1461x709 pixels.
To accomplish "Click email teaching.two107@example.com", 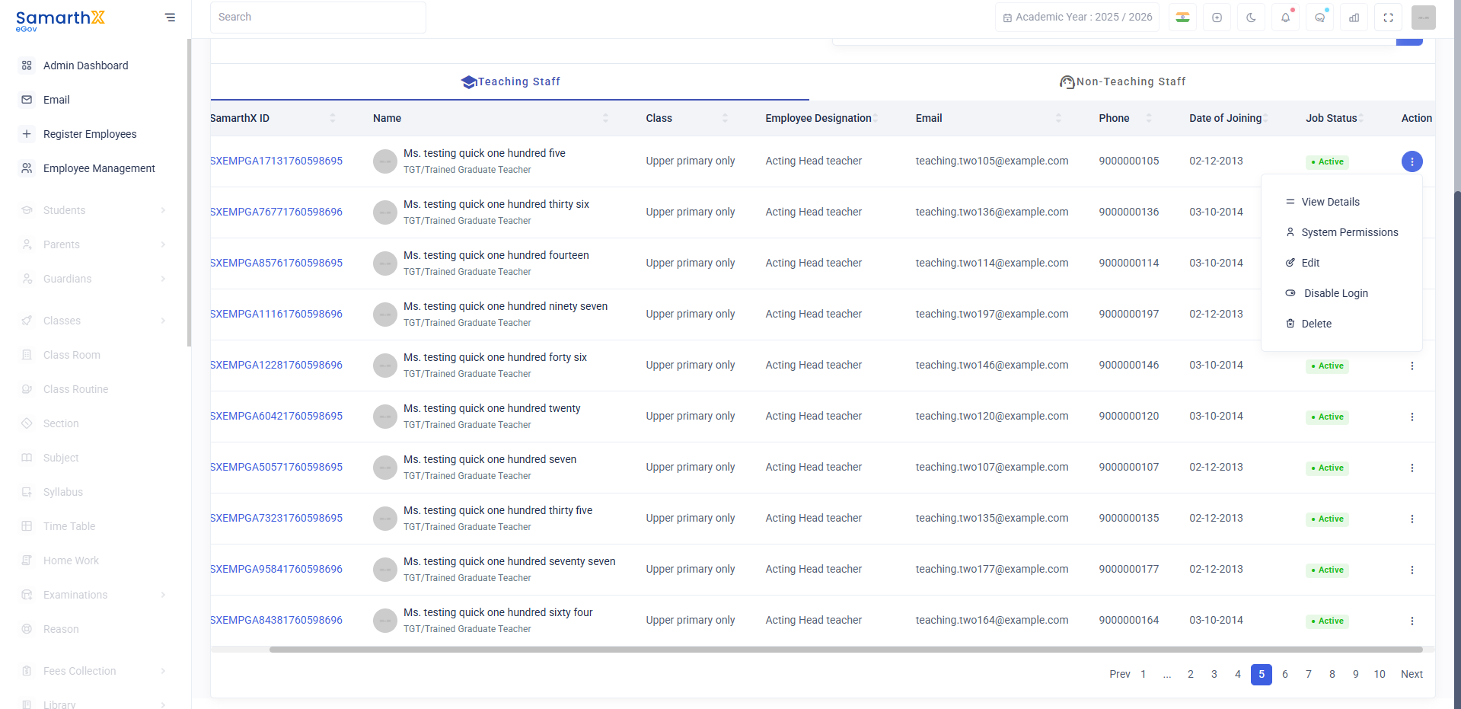I will [x=992, y=467].
